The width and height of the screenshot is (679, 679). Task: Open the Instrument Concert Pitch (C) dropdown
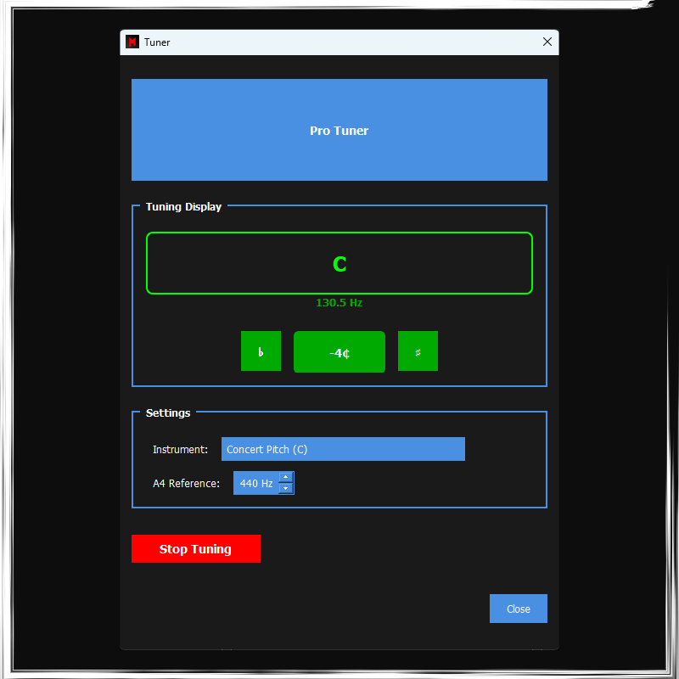pyautogui.click(x=343, y=449)
